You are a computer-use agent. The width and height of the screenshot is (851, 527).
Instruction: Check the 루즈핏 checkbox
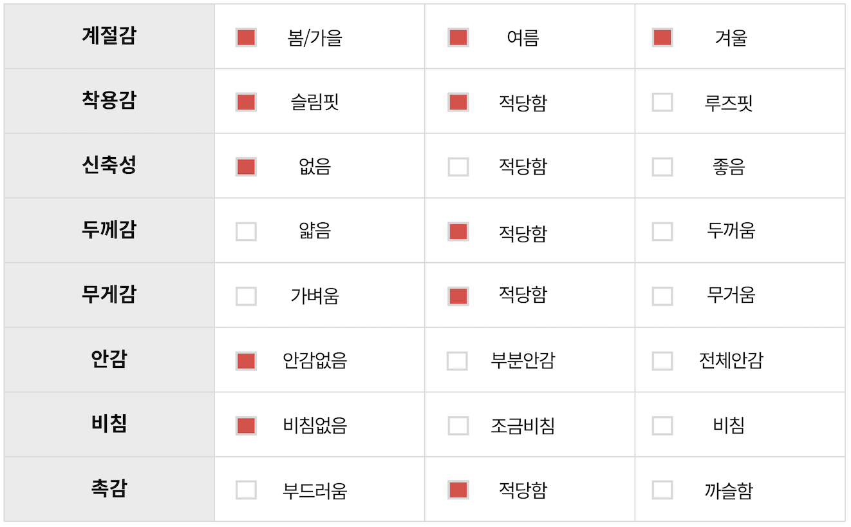pos(662,102)
